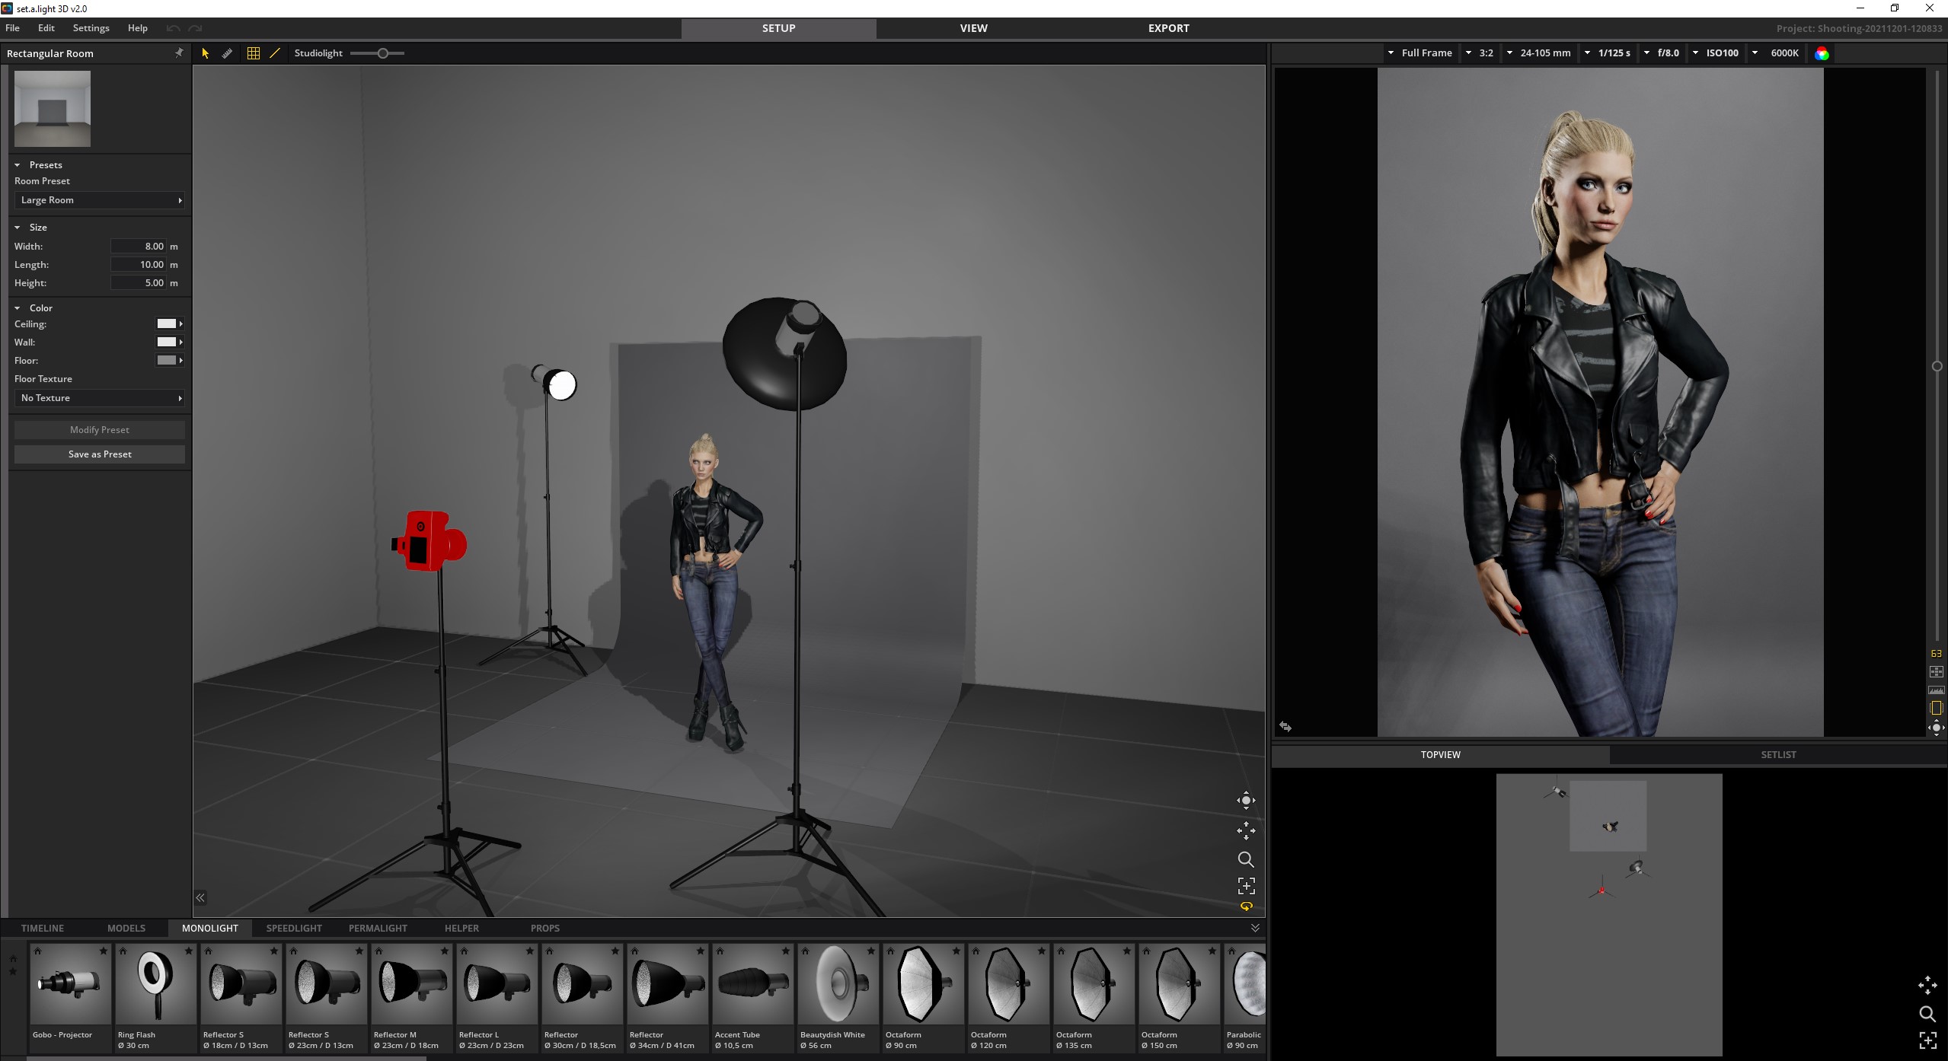Click the Wall color swatch
This screenshot has width=1948, height=1061.
pyautogui.click(x=166, y=343)
